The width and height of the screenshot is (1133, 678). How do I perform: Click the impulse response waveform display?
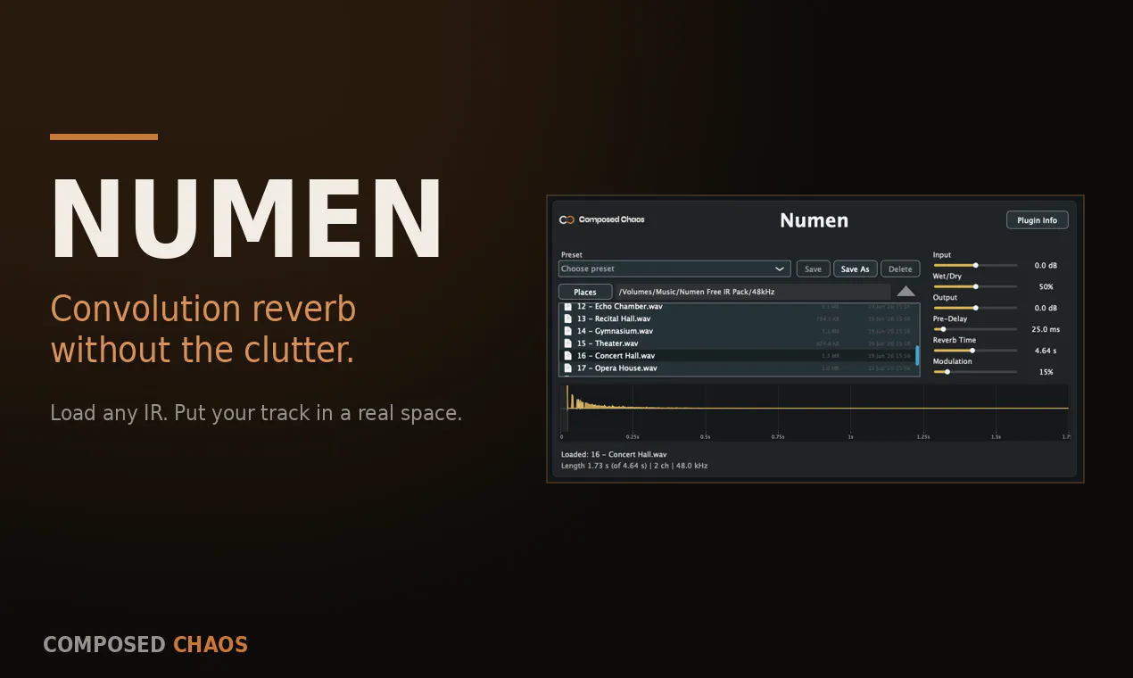point(815,412)
